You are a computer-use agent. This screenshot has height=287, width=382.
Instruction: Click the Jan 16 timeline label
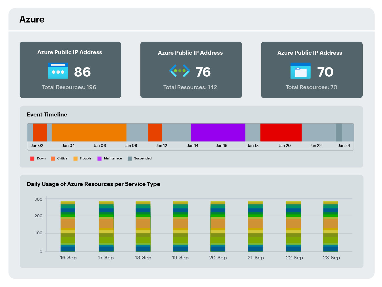pyautogui.click(x=222, y=145)
